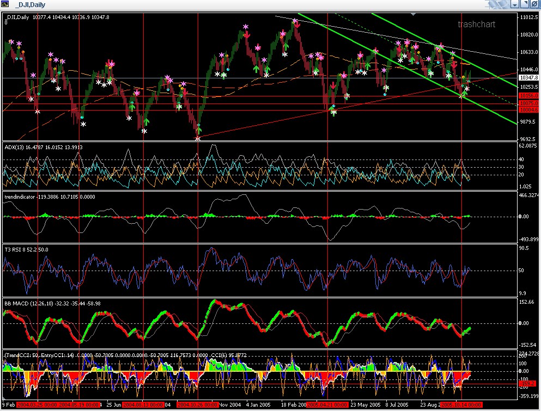This screenshot has width=541, height=411.
Task: Select the trendindicator sub-window label
Action: [x=50, y=197]
